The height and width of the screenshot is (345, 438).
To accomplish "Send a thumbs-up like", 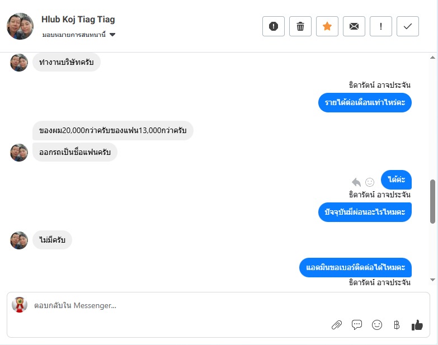I will 417,325.
